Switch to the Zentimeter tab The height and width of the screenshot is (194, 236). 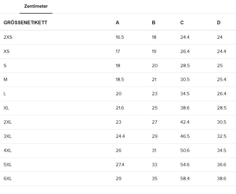tap(36, 6)
